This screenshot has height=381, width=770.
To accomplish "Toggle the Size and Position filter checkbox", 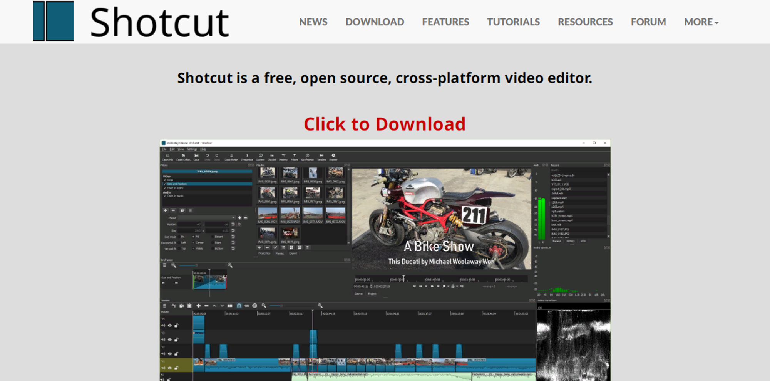I will tap(165, 184).
